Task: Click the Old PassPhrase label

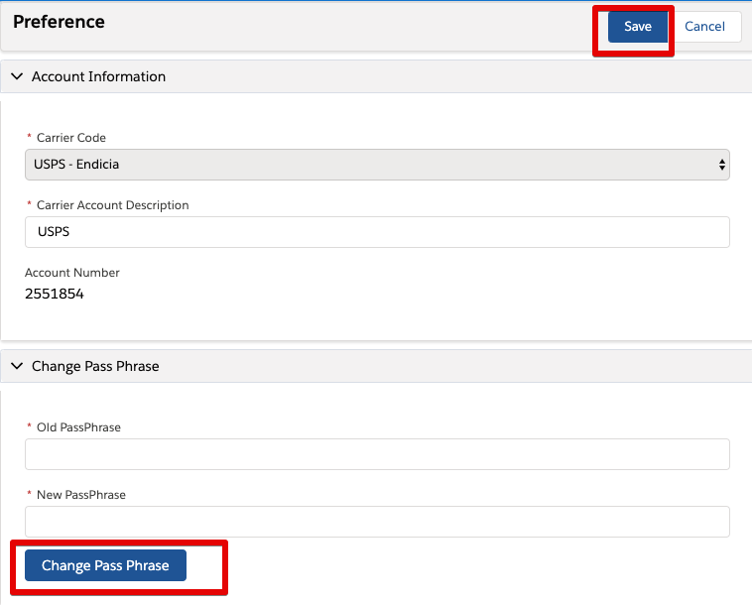Action: pyautogui.click(x=78, y=427)
